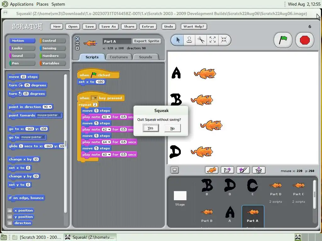Enable the x position monitor checkbox
This screenshot has width=322, height=241.
click(x=9, y=210)
